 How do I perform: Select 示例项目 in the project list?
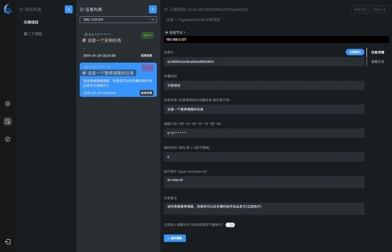pyautogui.click(x=31, y=23)
